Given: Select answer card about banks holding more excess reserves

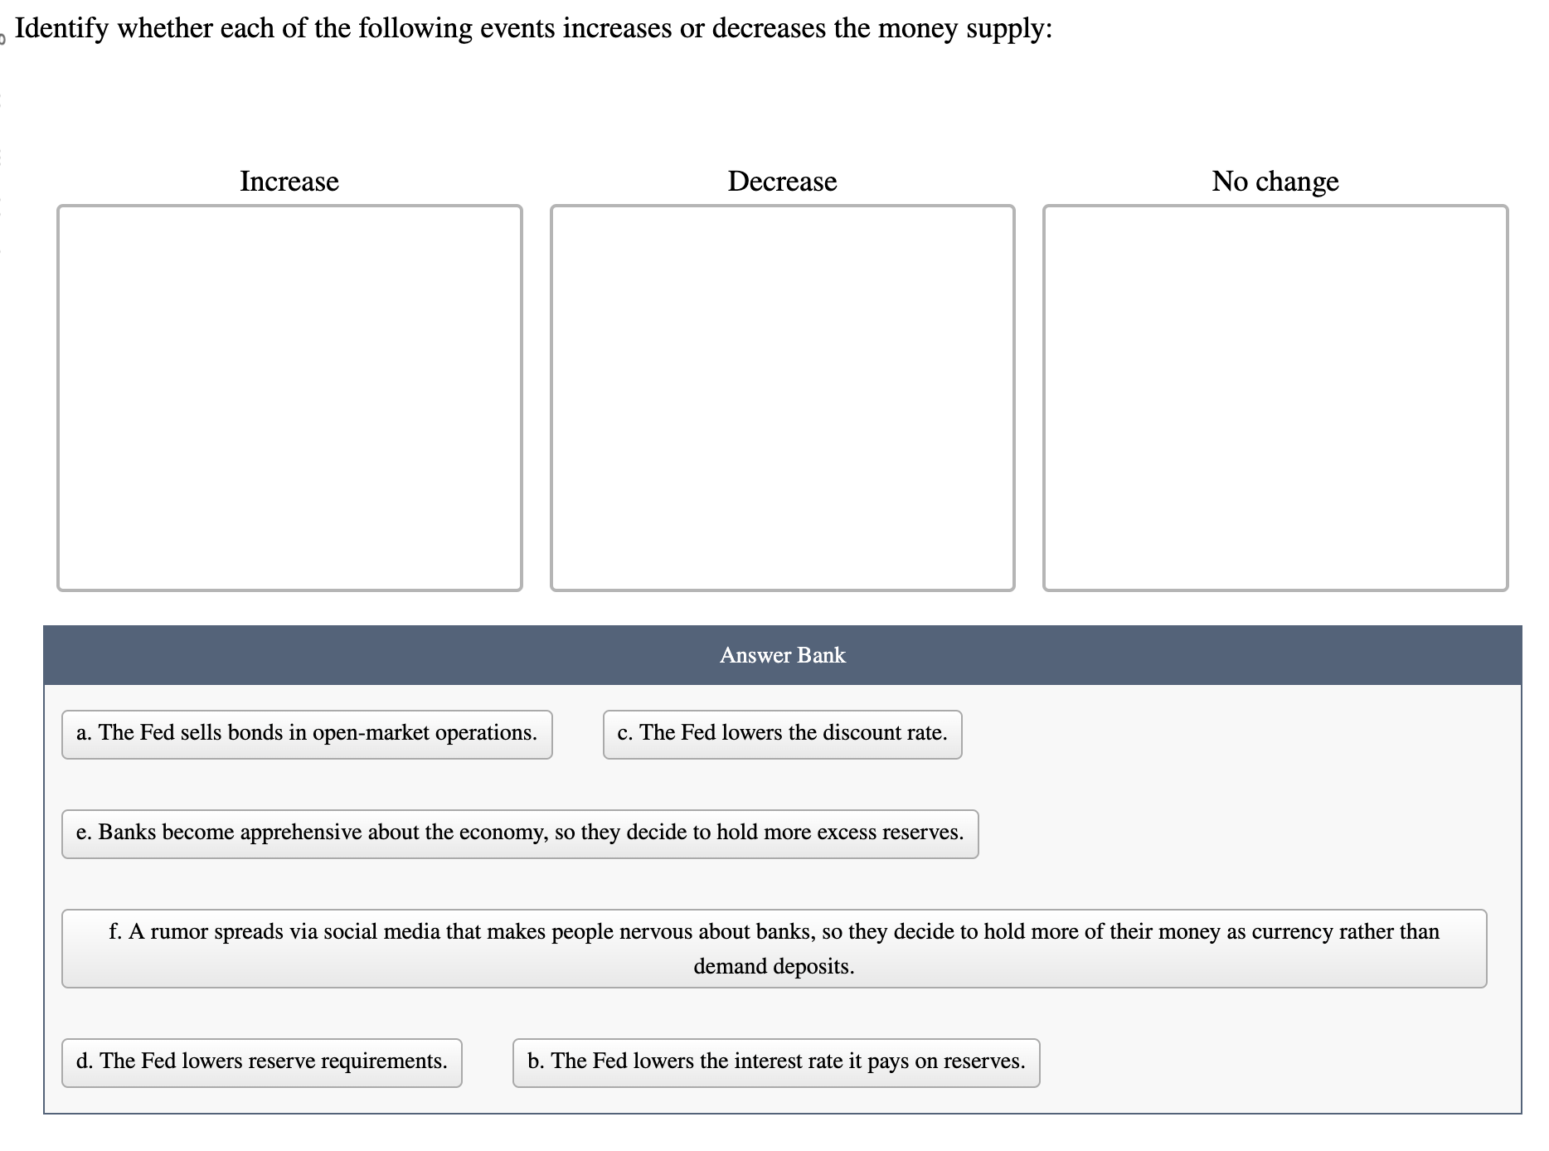Looking at the screenshot, I should [520, 833].
